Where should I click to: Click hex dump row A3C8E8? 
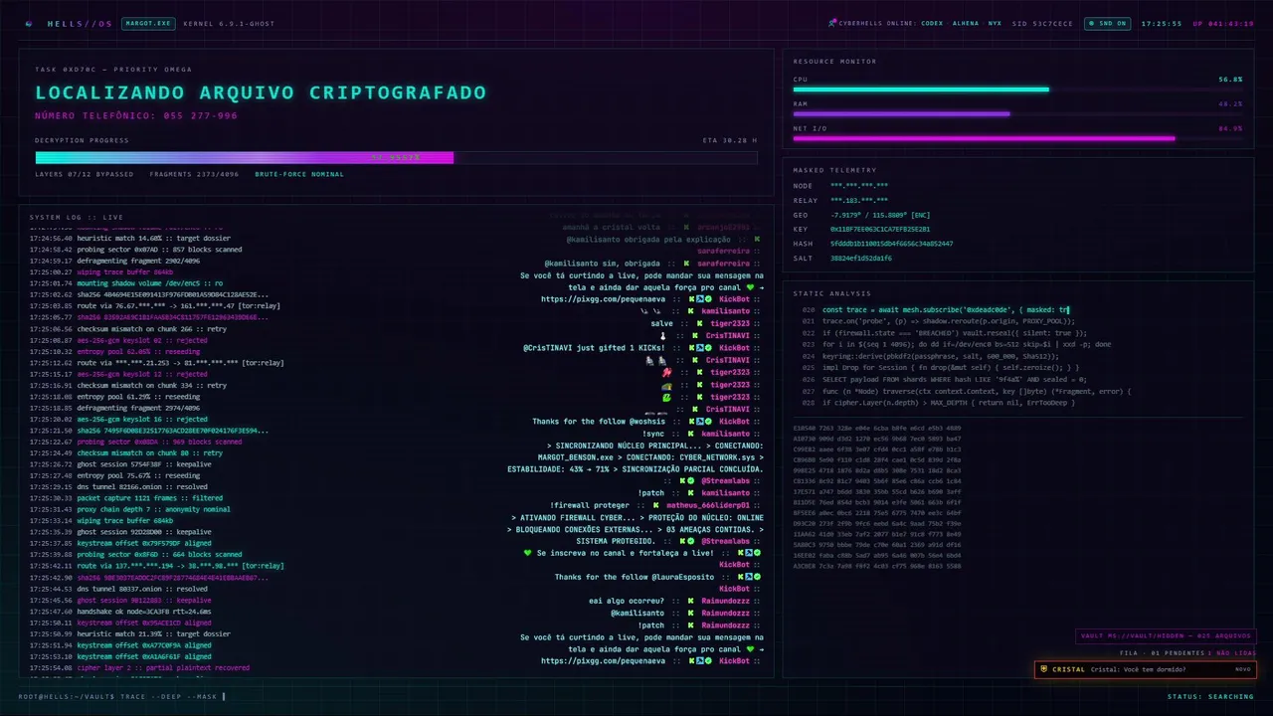click(877, 566)
